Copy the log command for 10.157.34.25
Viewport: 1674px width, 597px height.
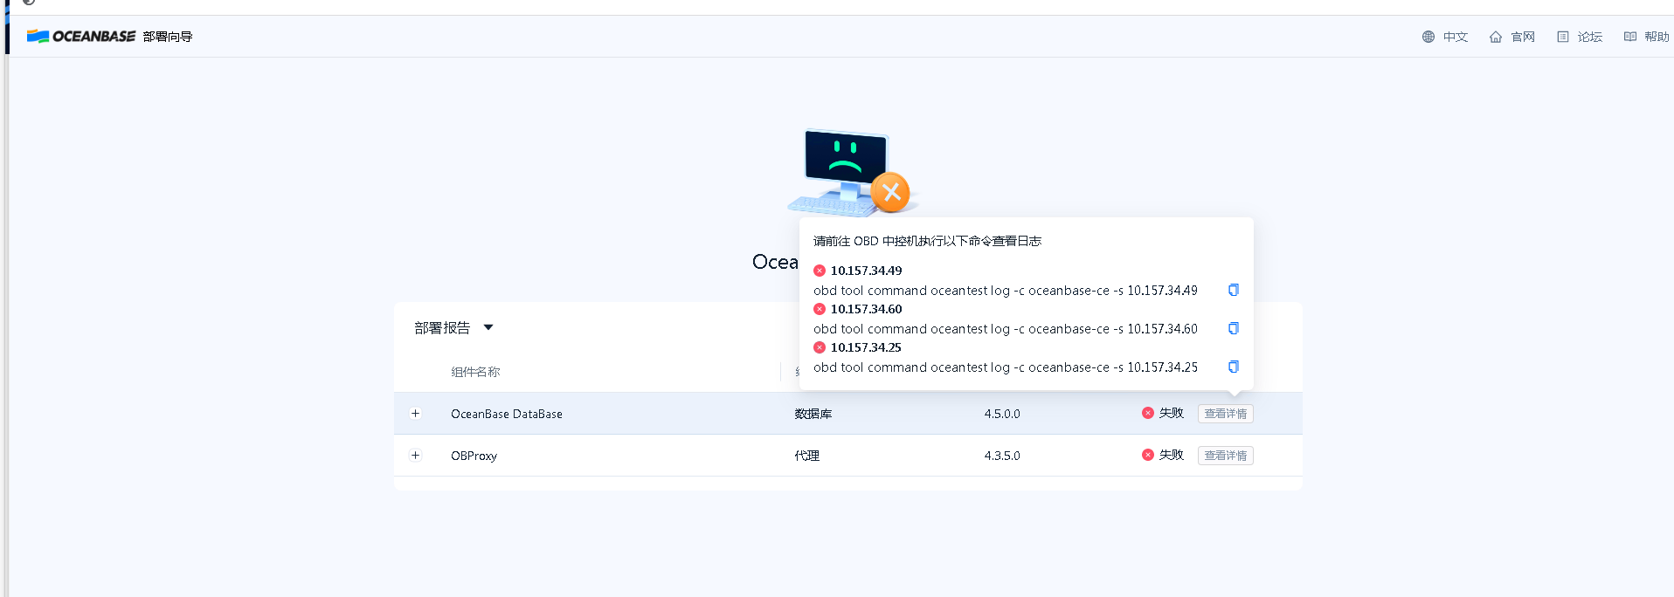1234,367
